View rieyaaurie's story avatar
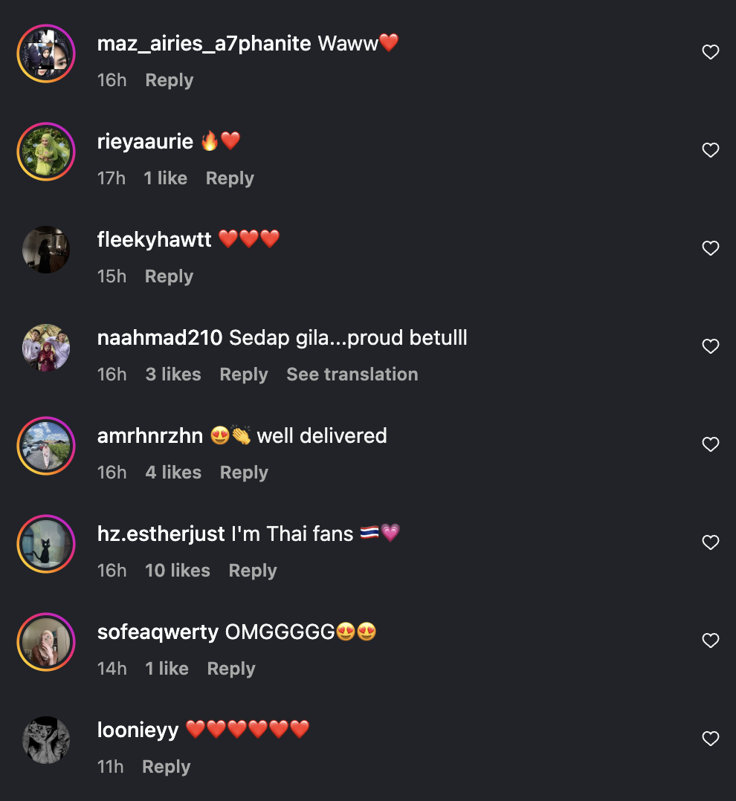 pyautogui.click(x=46, y=152)
